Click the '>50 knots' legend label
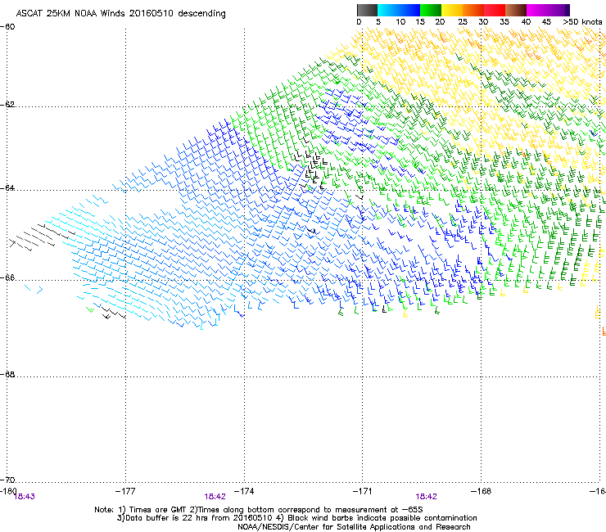The image size is (606, 532). pos(583,22)
